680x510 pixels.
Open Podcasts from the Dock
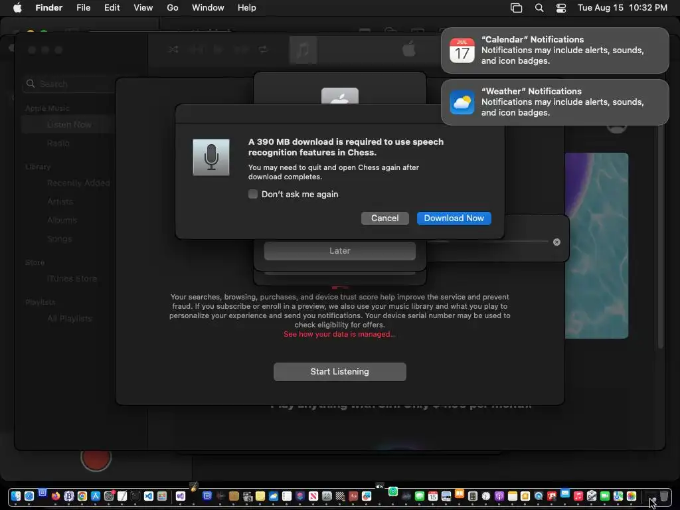pyautogui.click(x=499, y=496)
